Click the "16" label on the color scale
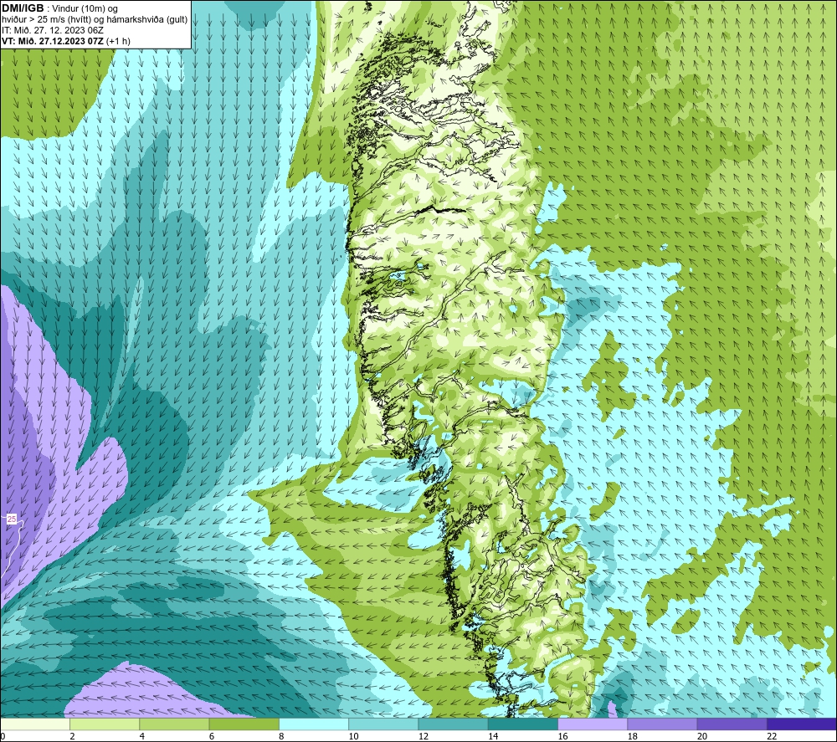The image size is (837, 742). point(562,736)
